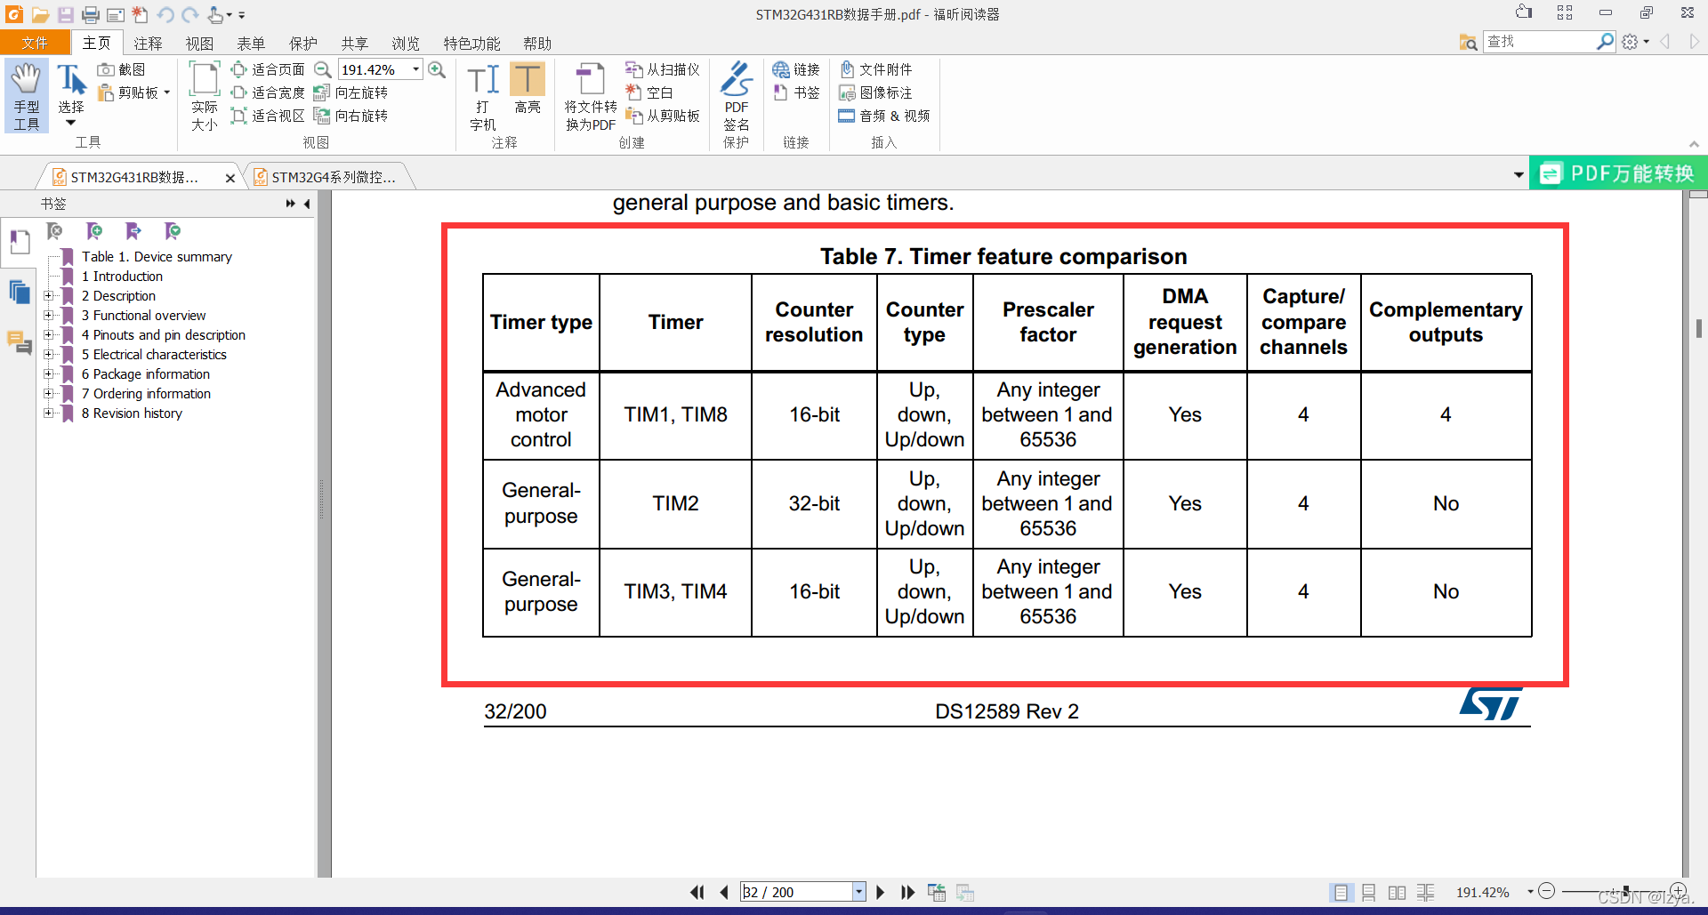Rotate view left (向左旋转)
Image resolution: width=1708 pixels, height=915 pixels.
[350, 92]
